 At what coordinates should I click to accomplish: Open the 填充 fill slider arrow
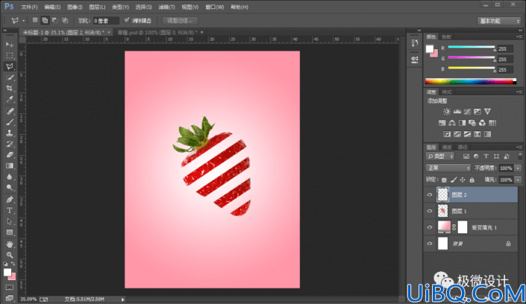pyautogui.click(x=518, y=180)
